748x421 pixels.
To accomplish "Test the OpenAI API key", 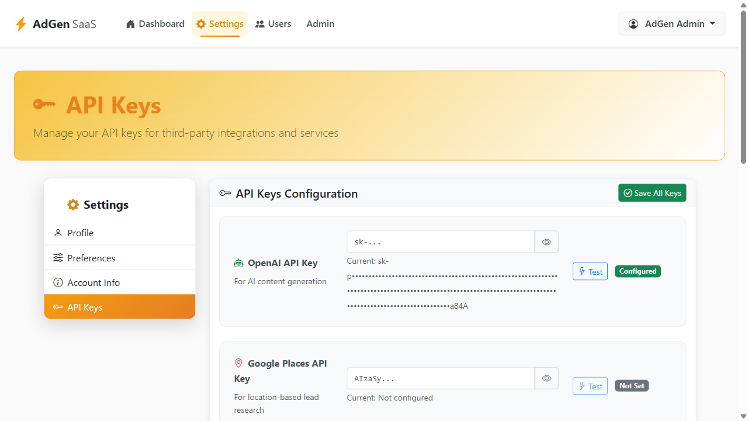I will pyautogui.click(x=590, y=271).
